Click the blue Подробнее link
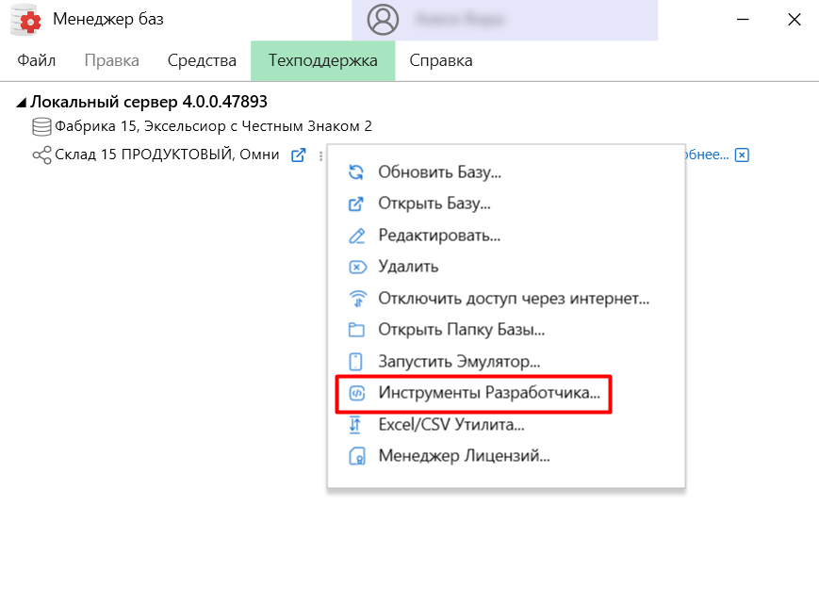819x603 pixels. [713, 155]
